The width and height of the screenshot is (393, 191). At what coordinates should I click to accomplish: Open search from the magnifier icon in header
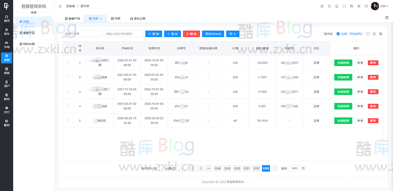click(x=329, y=6)
